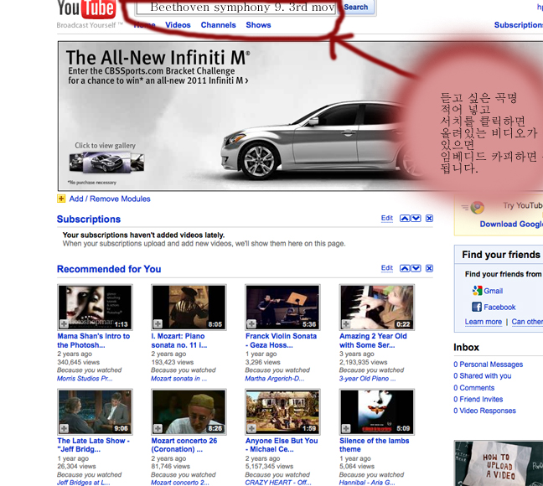Screen dimensions: 543x486
Task: Open 0 Personal Messages in Inbox
Action: tap(488, 364)
